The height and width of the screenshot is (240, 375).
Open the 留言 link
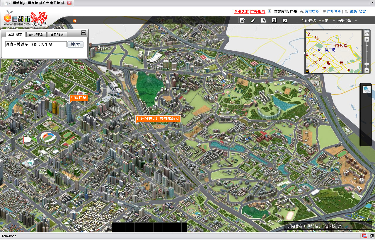[x=362, y=12]
